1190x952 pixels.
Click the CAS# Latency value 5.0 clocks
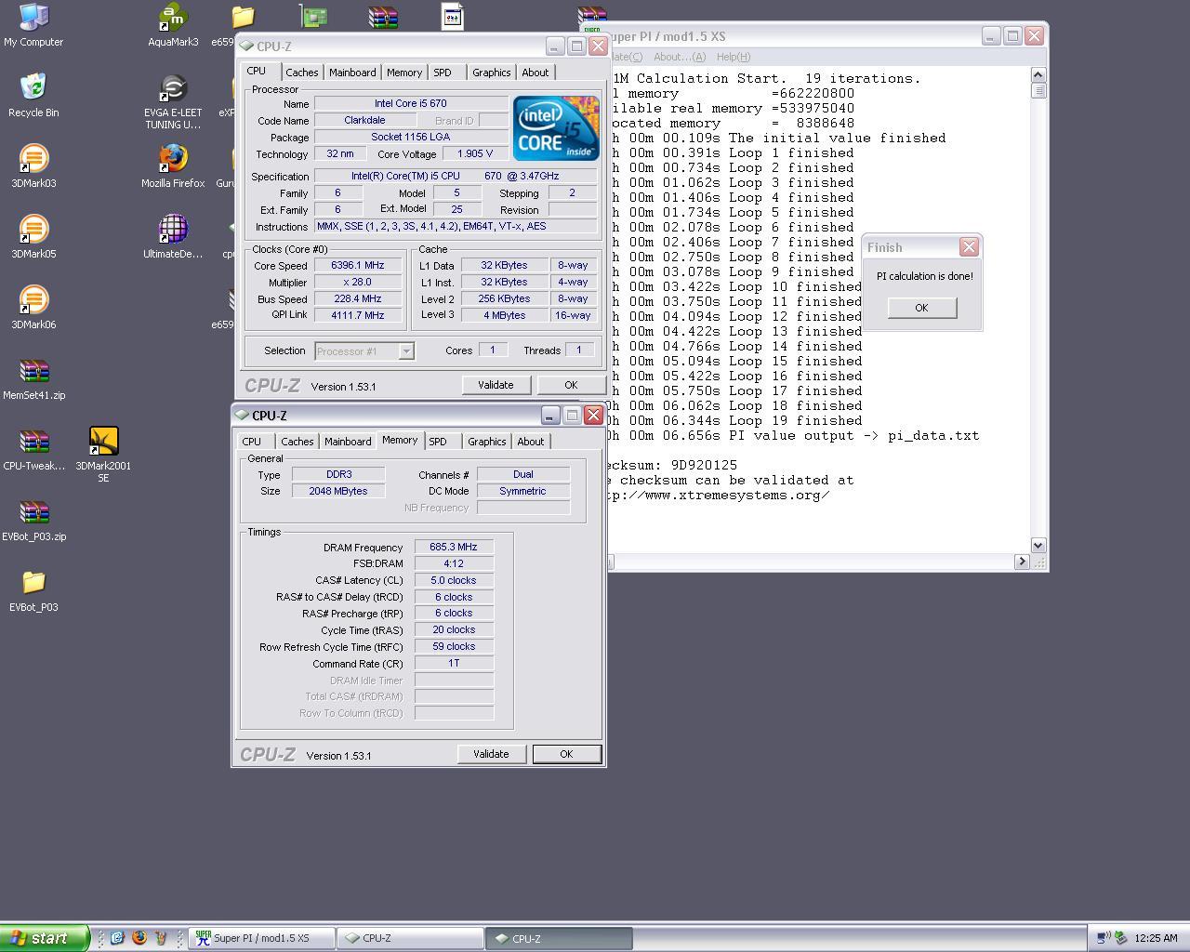pos(454,580)
